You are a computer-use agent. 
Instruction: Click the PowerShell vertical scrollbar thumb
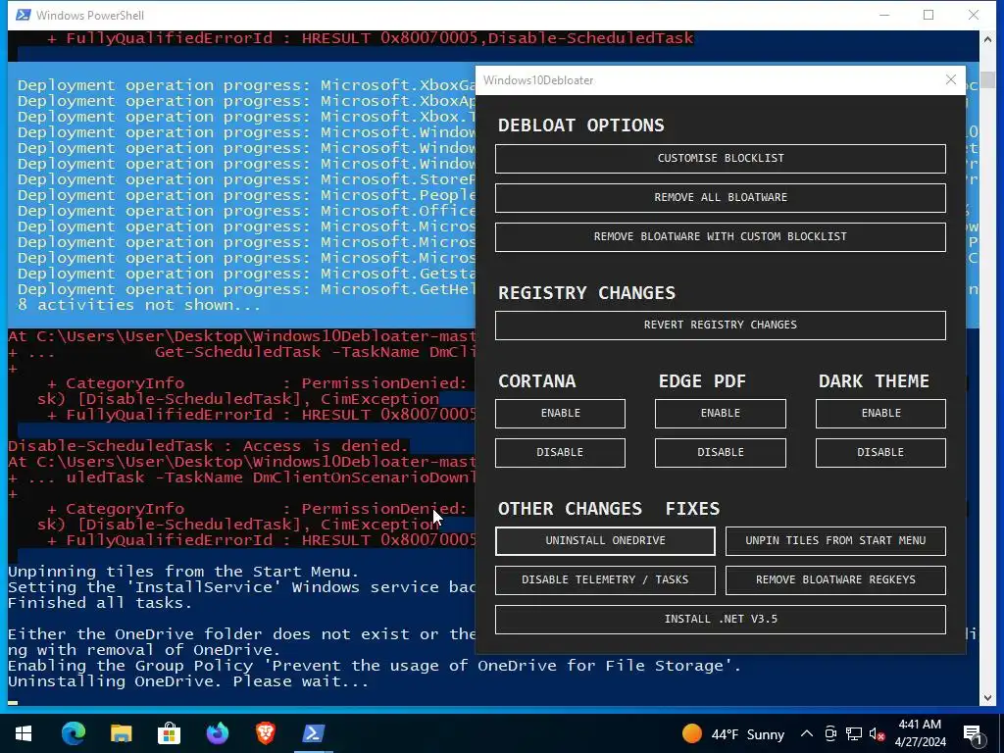pyautogui.click(x=987, y=80)
